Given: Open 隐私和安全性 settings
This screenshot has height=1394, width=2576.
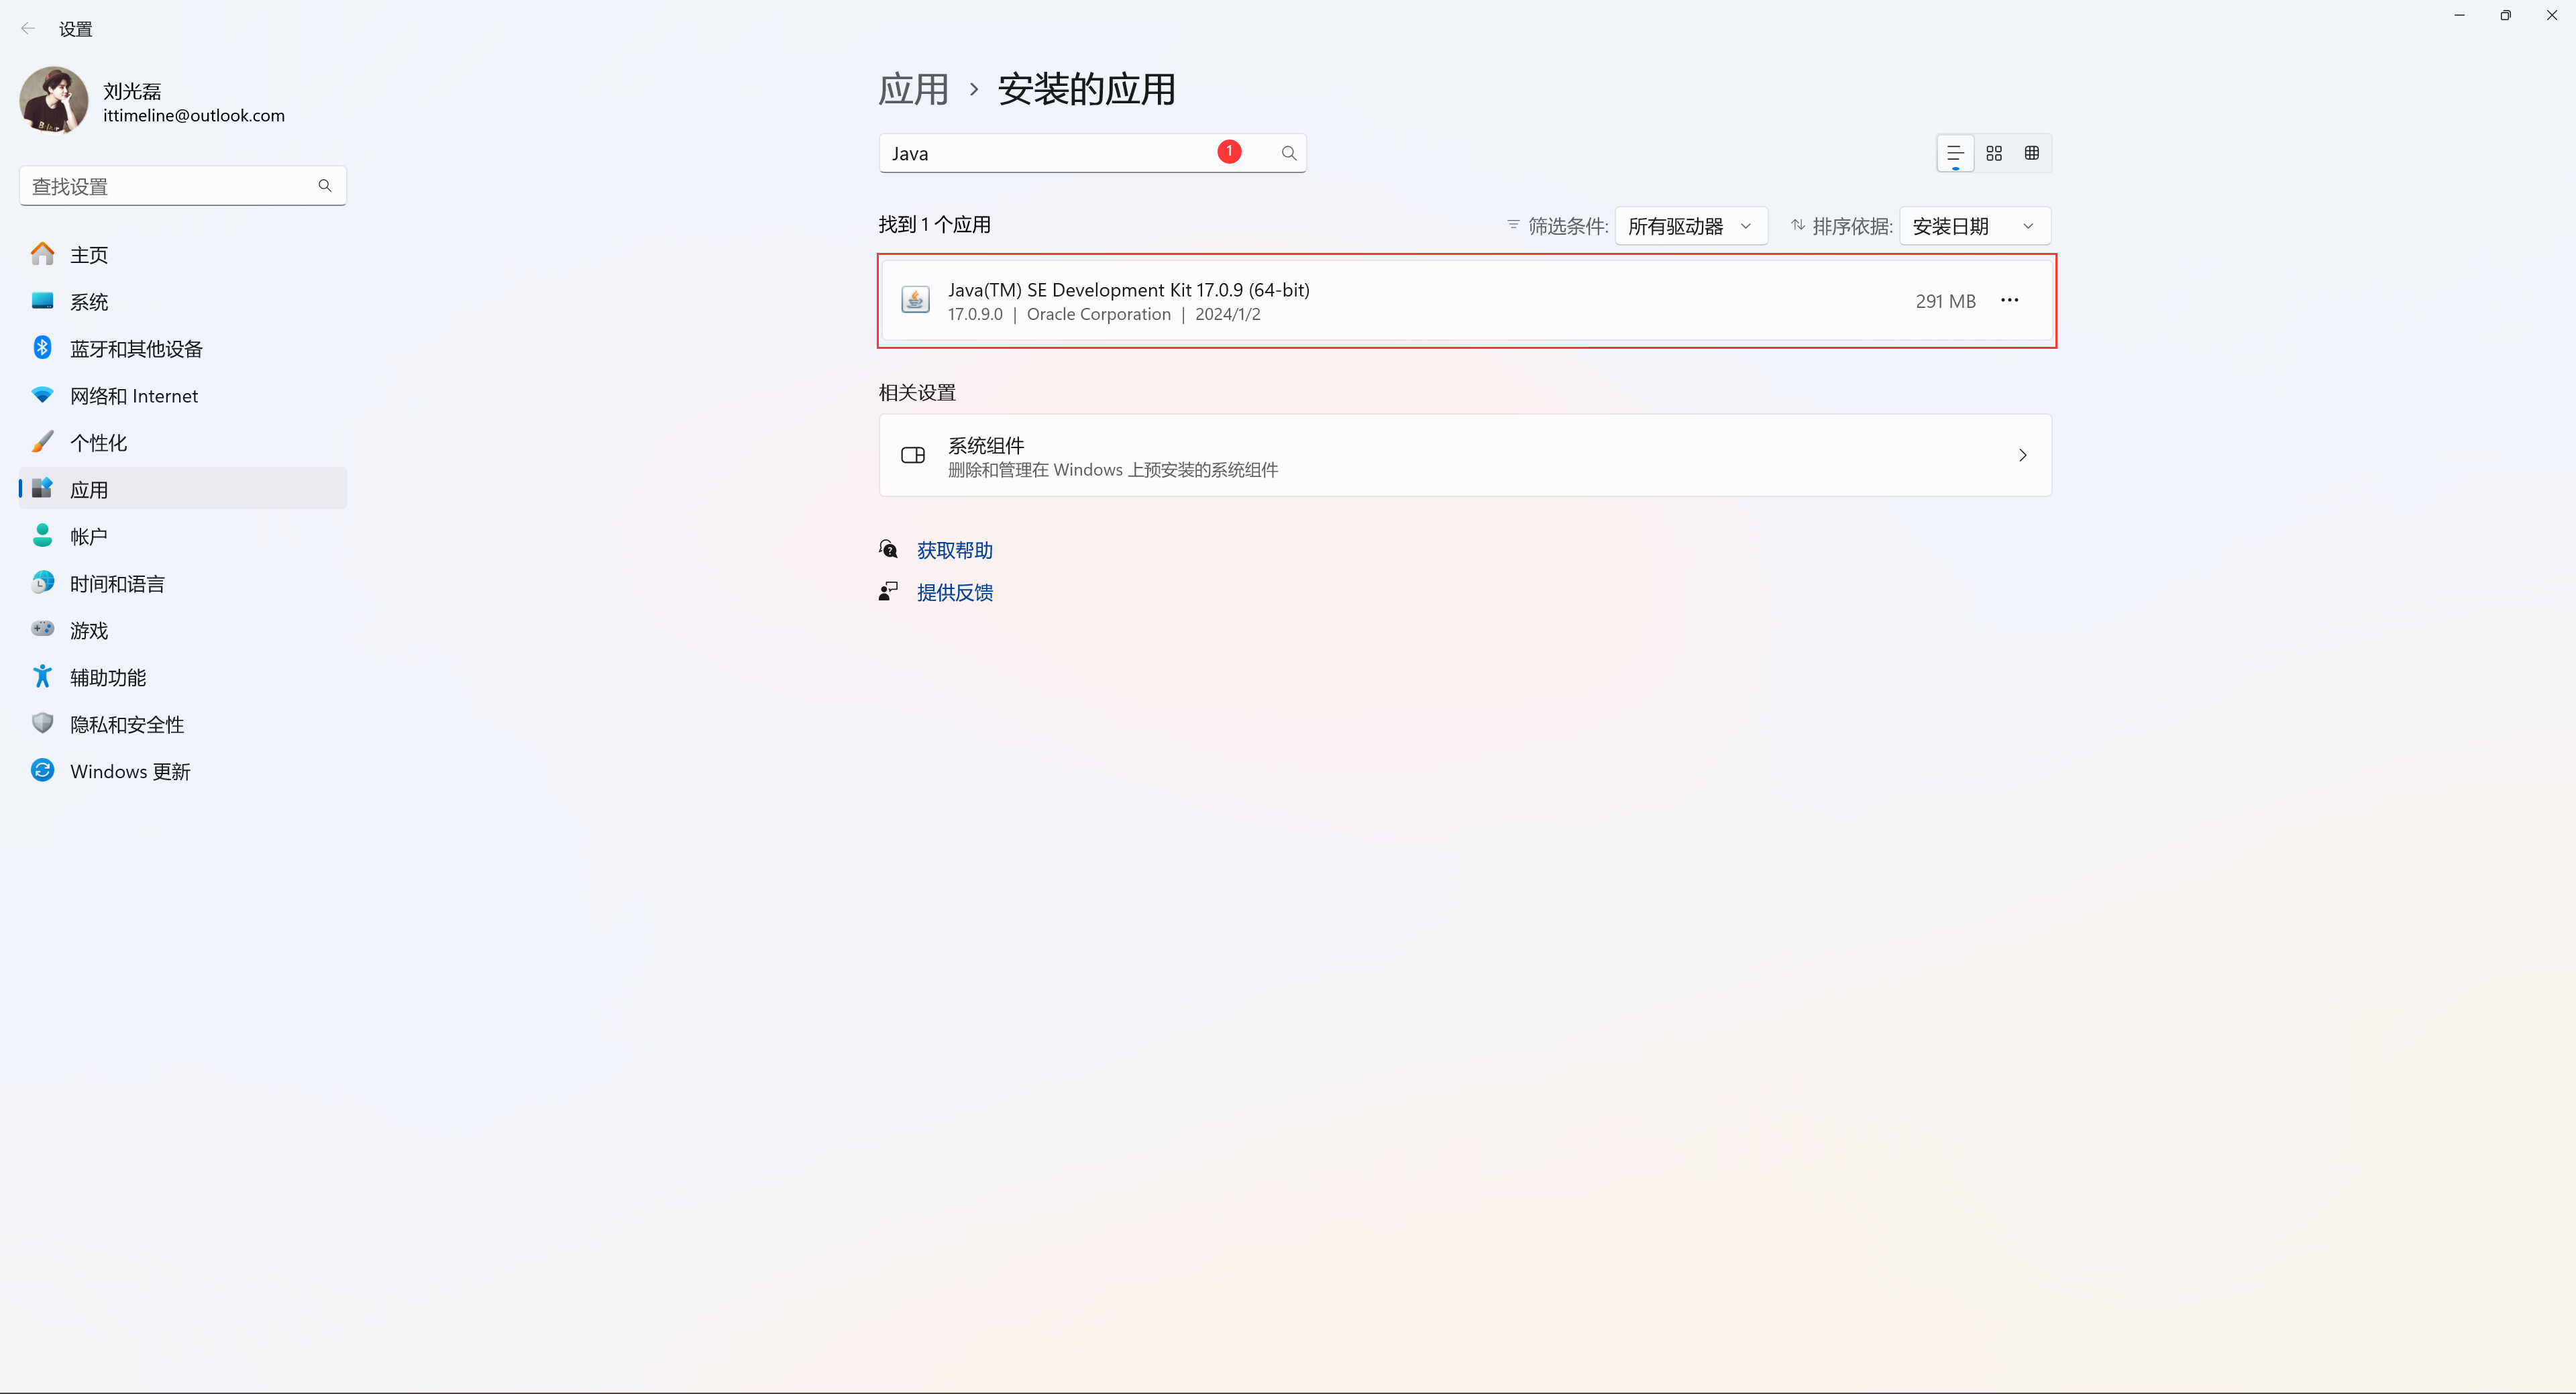Looking at the screenshot, I should coord(183,724).
